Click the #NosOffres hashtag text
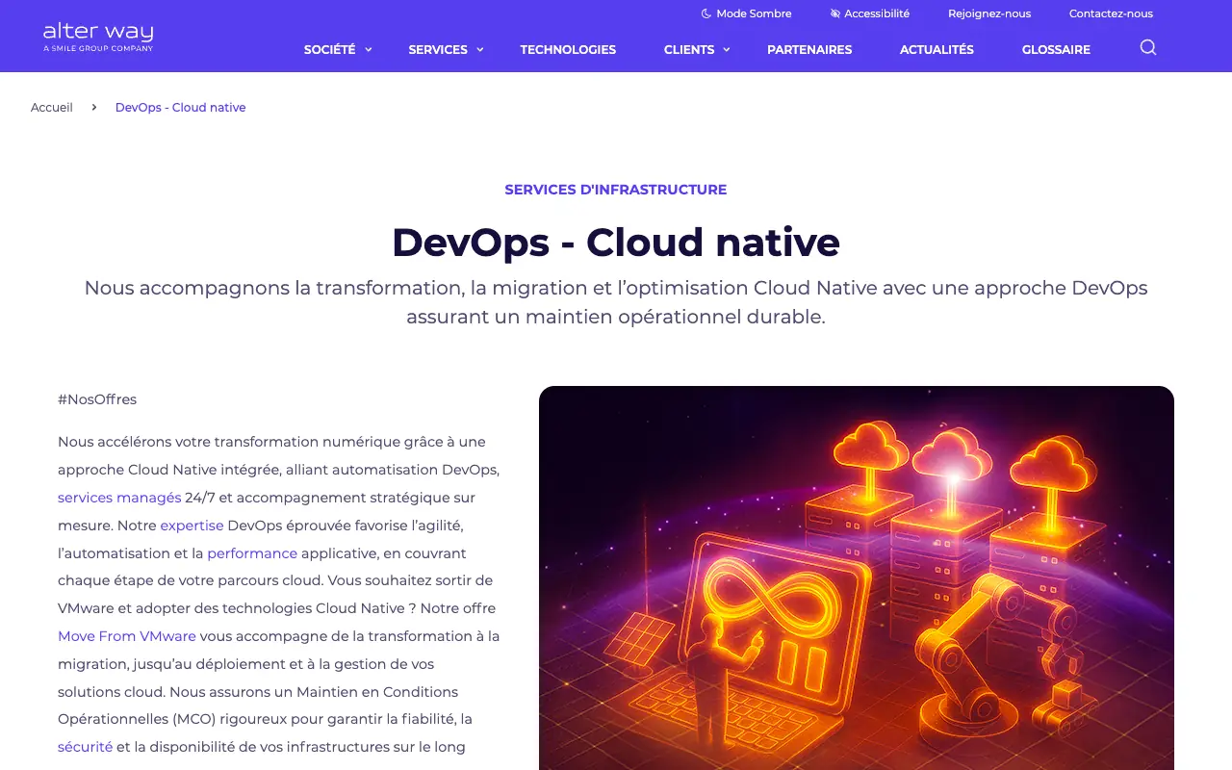Viewport: 1232px width, 770px height. click(97, 399)
